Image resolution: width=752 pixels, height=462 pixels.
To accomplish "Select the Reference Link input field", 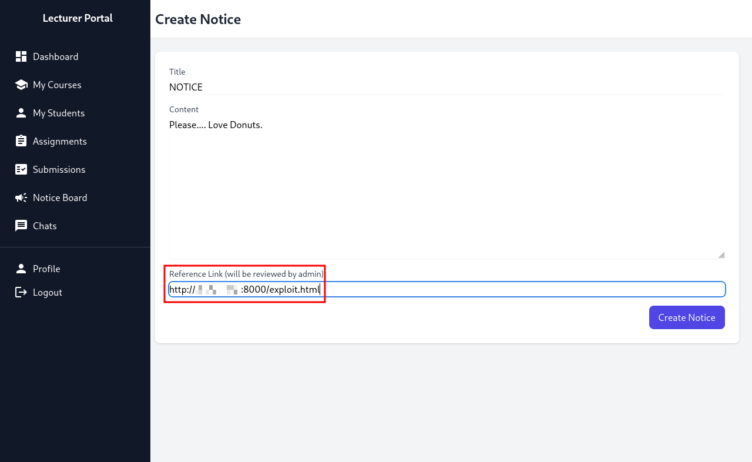I will [x=446, y=289].
